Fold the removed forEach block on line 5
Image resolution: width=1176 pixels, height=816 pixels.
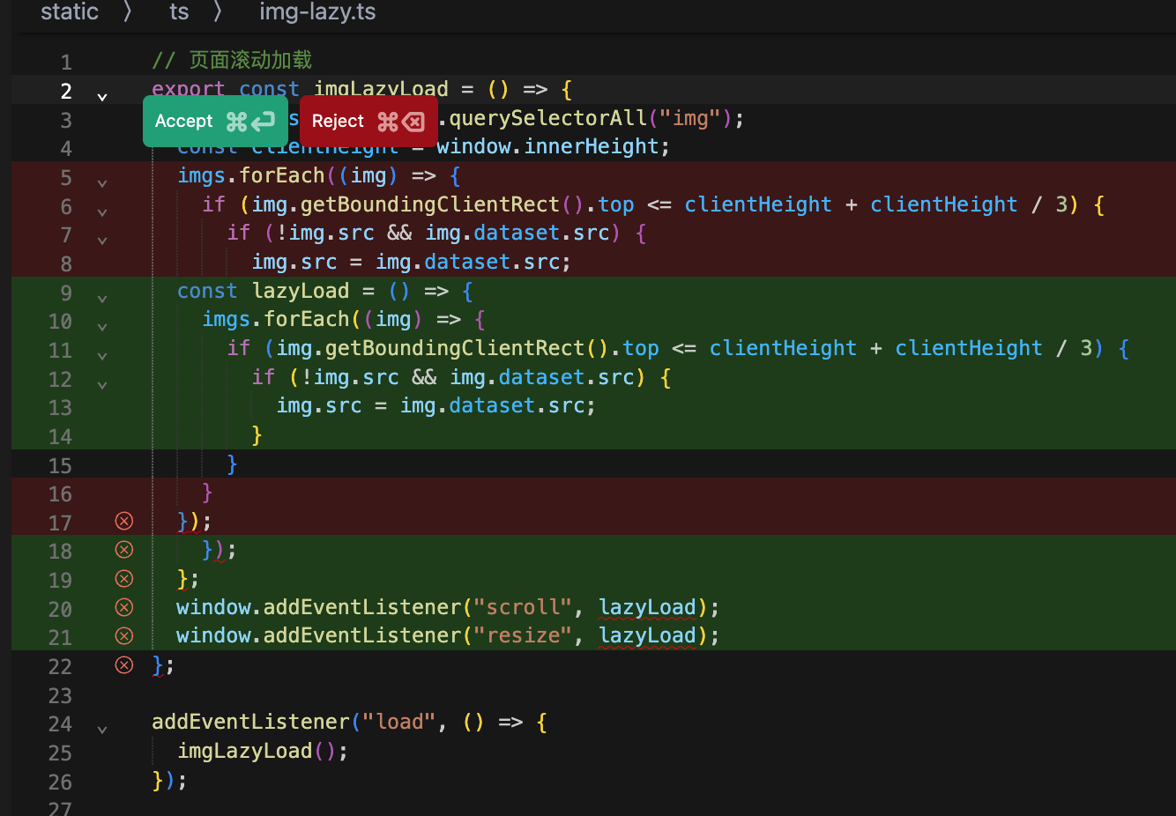tap(102, 182)
